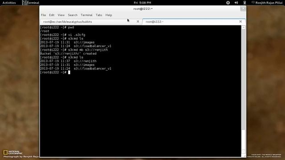Close the terminal window
The height and width of the screenshot is (160, 285).
[x=243, y=8]
